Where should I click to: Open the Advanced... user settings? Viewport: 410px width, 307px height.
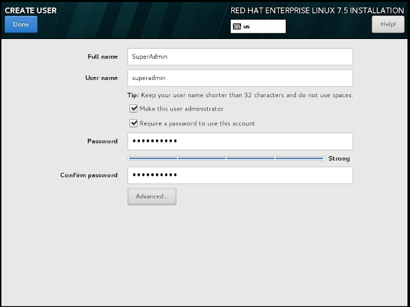pyautogui.click(x=152, y=196)
